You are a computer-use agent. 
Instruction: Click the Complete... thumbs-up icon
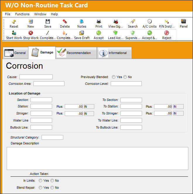(x=65, y=33)
